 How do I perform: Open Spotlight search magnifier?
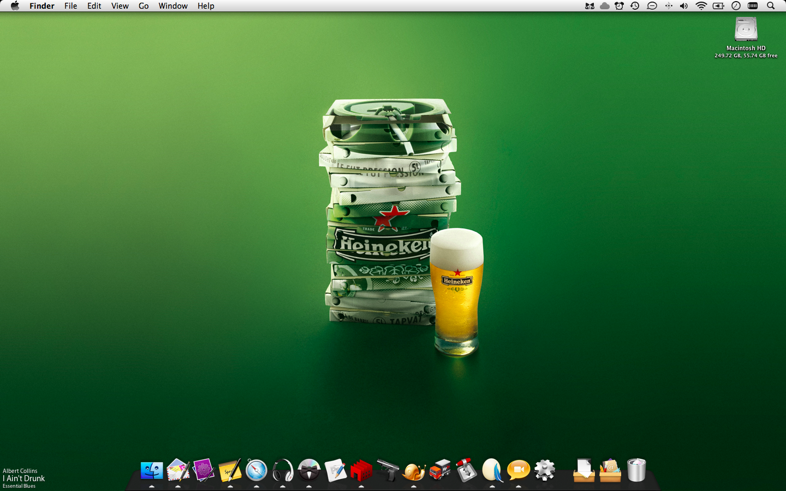click(771, 6)
